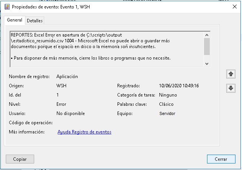The image size is (242, 170).
Task: Click the event properties title bar icon
Action: (7, 7)
